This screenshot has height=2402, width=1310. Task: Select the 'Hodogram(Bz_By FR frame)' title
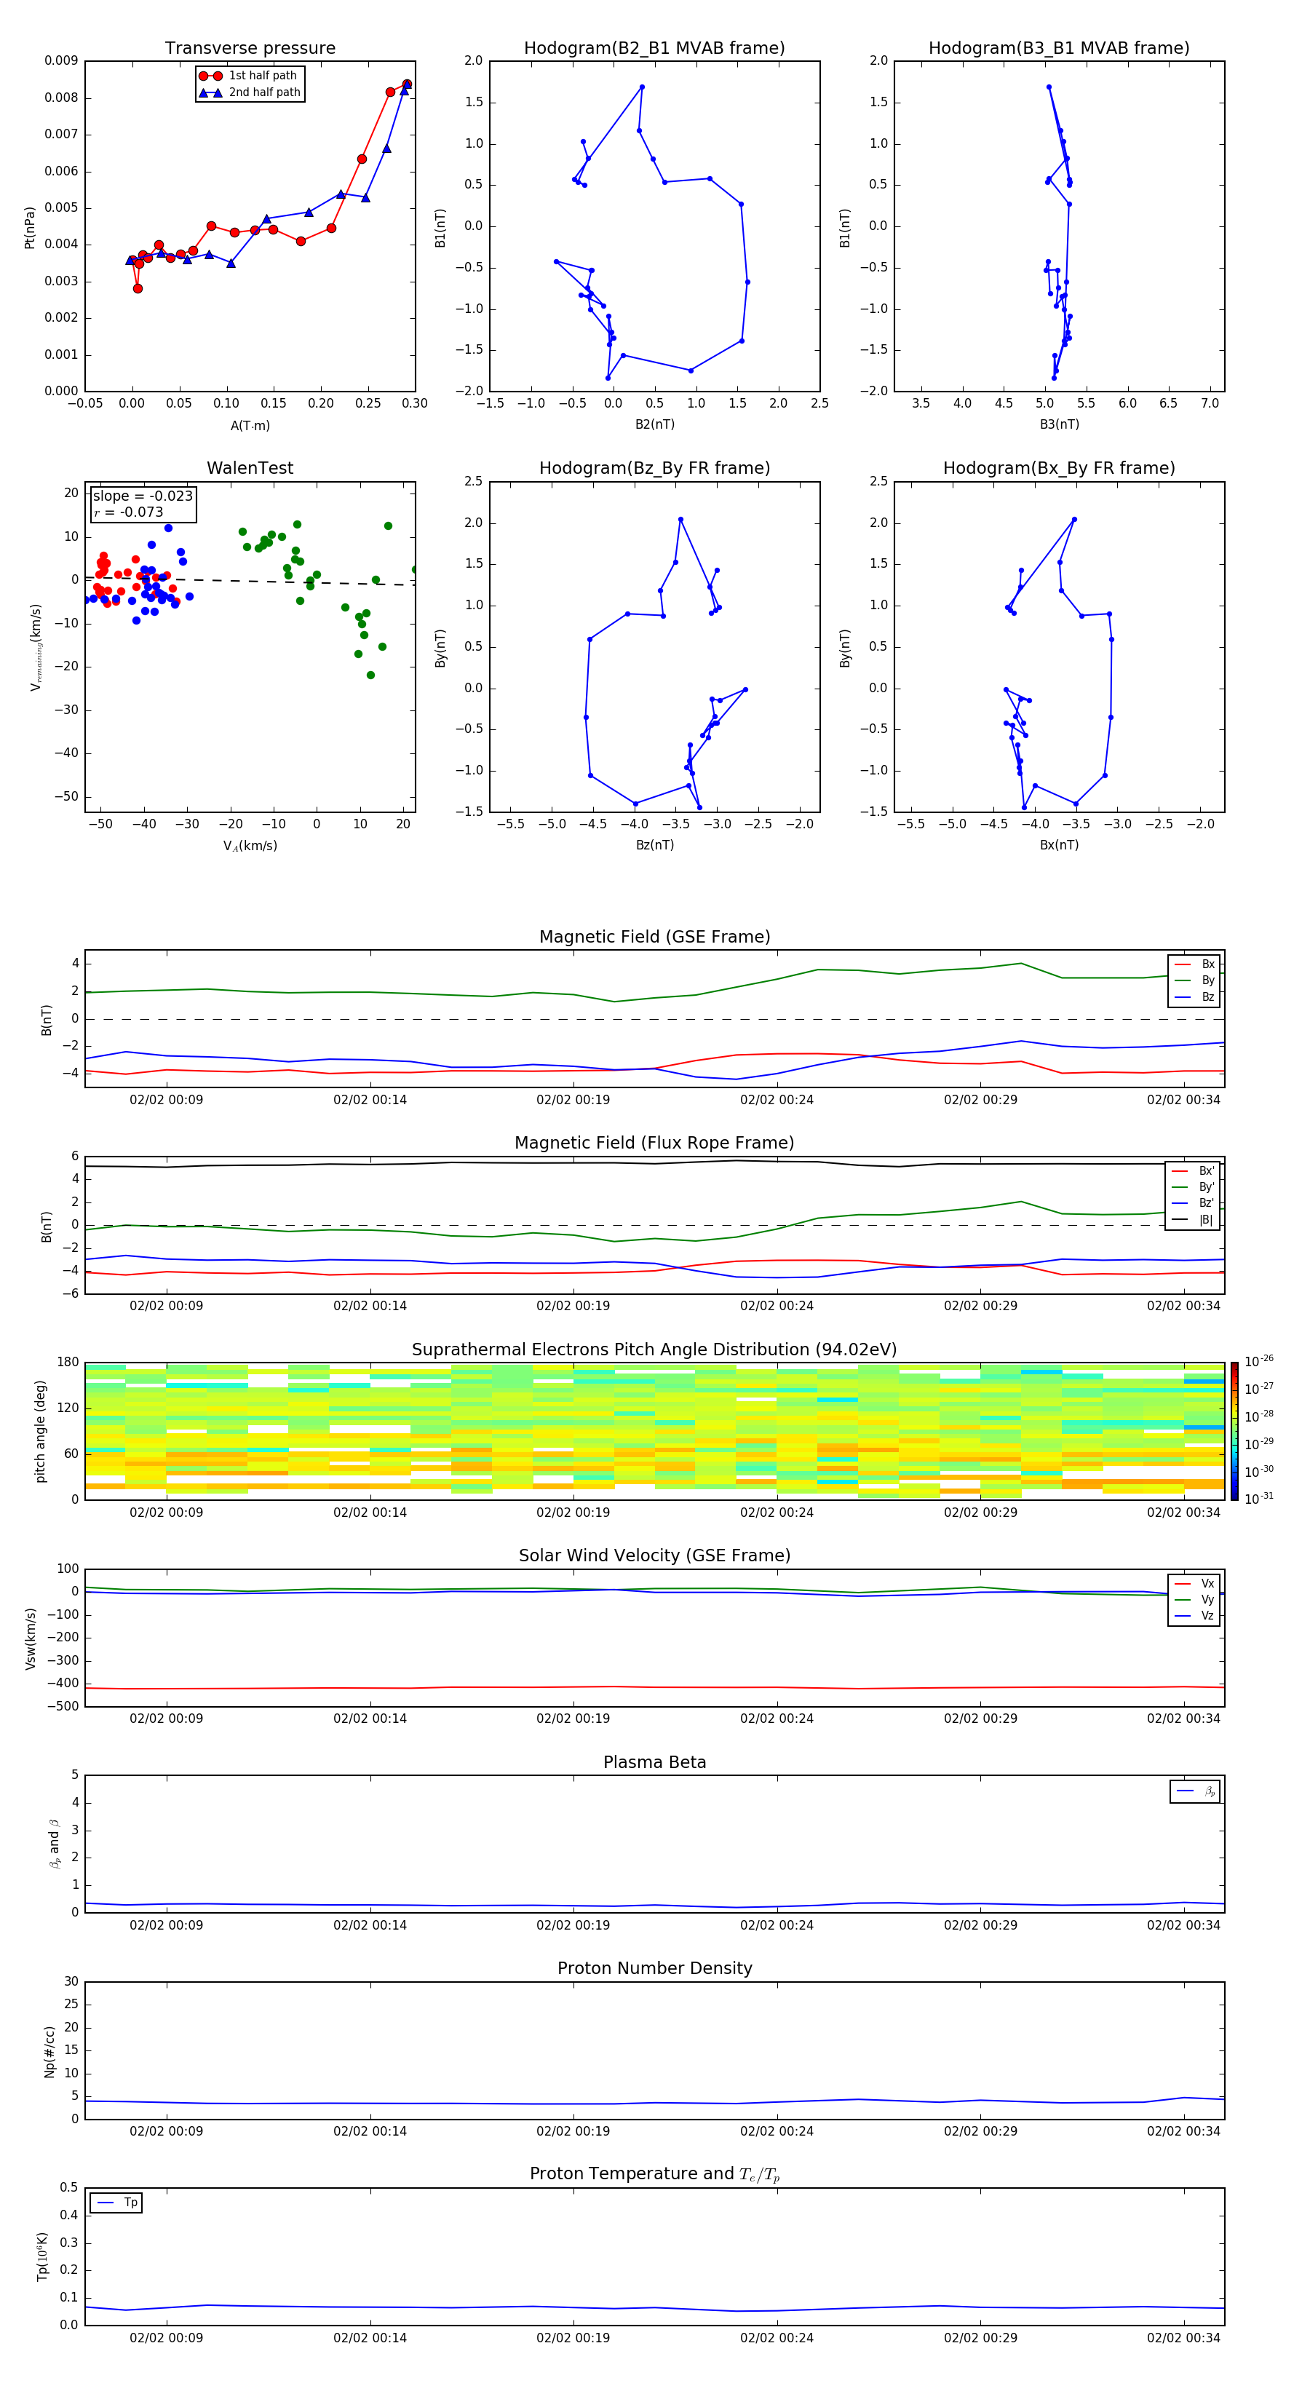pos(654,468)
